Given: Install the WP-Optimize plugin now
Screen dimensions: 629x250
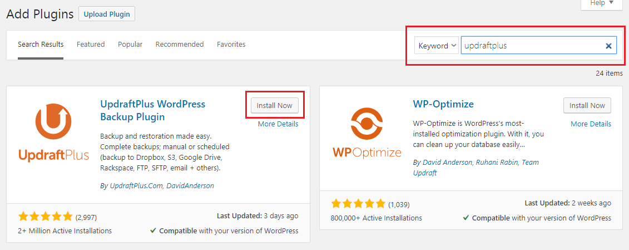Looking at the screenshot, I should coord(587,106).
